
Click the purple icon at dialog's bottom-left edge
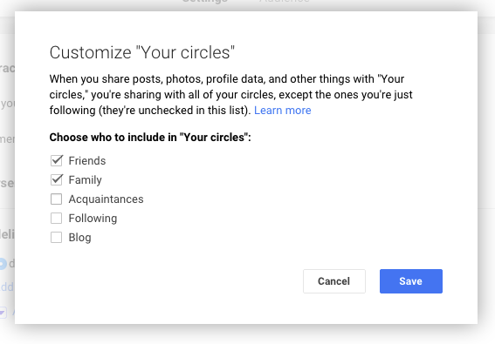click(x=3, y=312)
